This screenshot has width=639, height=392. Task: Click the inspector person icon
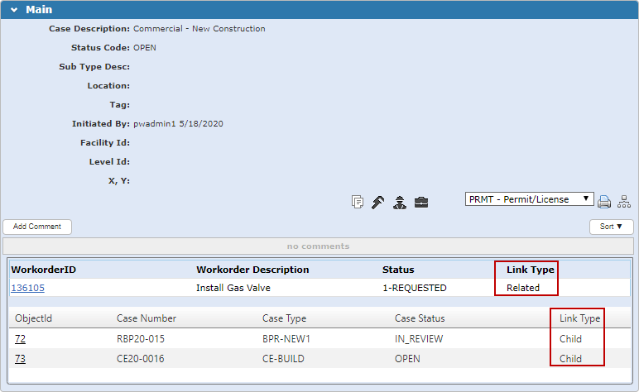399,202
